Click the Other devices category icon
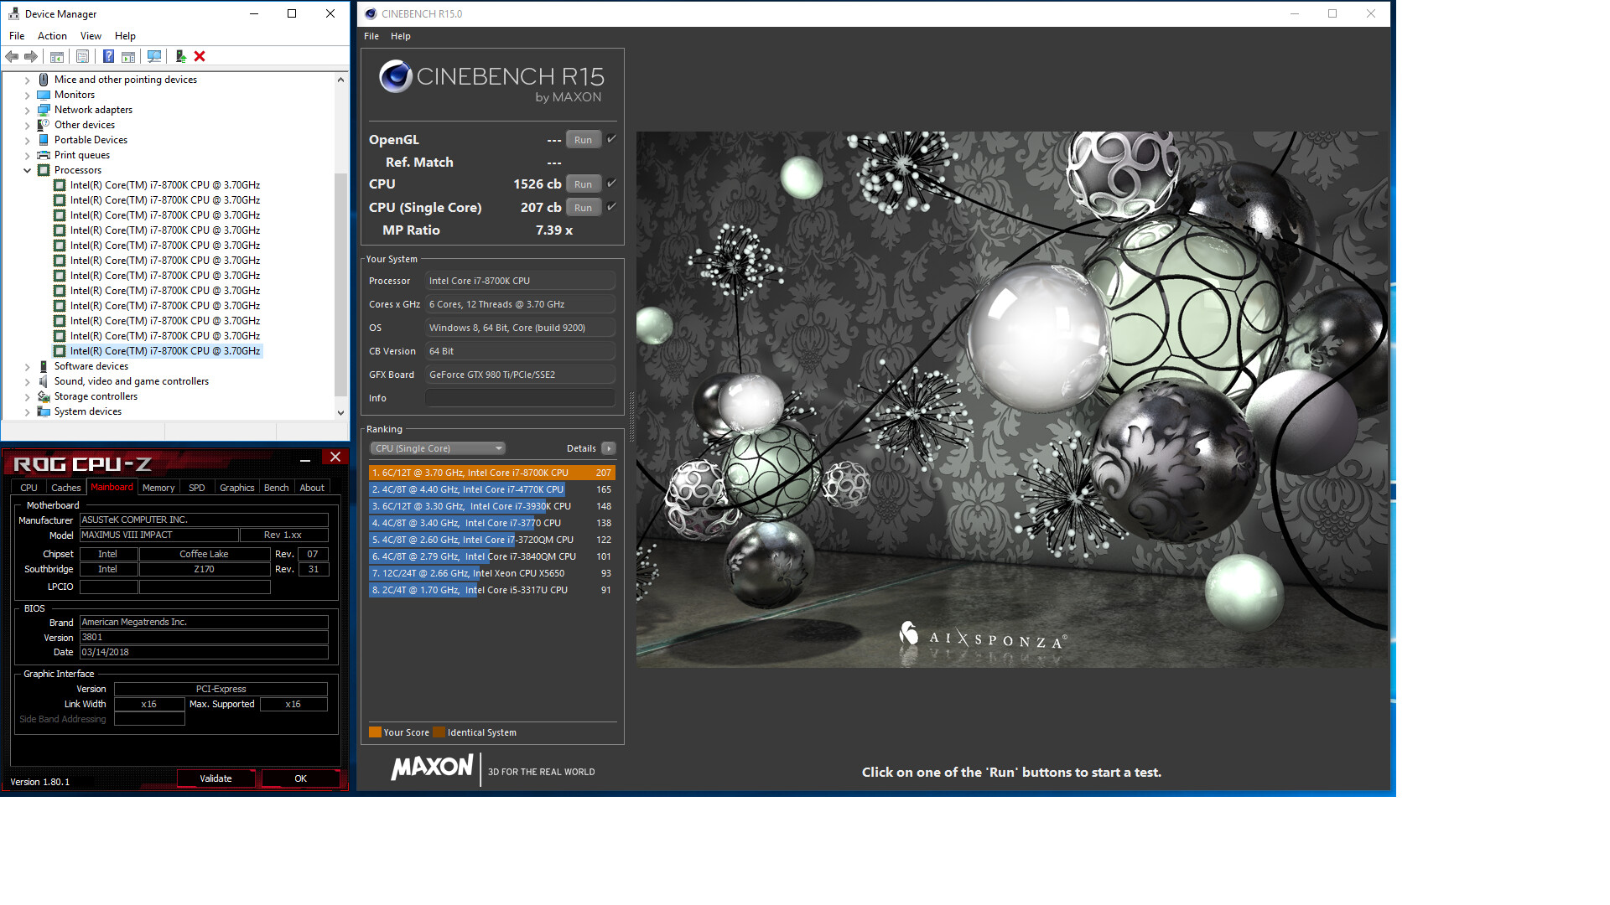1610x905 pixels. 44,125
